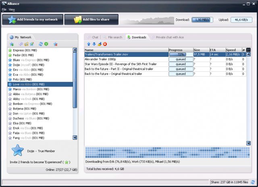Viewport: 258px width, 187px height.
Task: Open the View menu
Action: point(12,10)
